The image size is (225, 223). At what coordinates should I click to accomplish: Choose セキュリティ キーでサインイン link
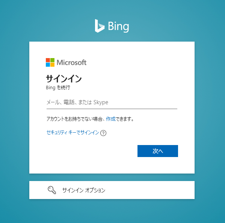point(73,133)
